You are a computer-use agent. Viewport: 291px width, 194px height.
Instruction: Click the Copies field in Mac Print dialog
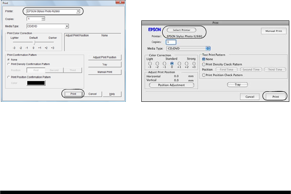coord(171,42)
